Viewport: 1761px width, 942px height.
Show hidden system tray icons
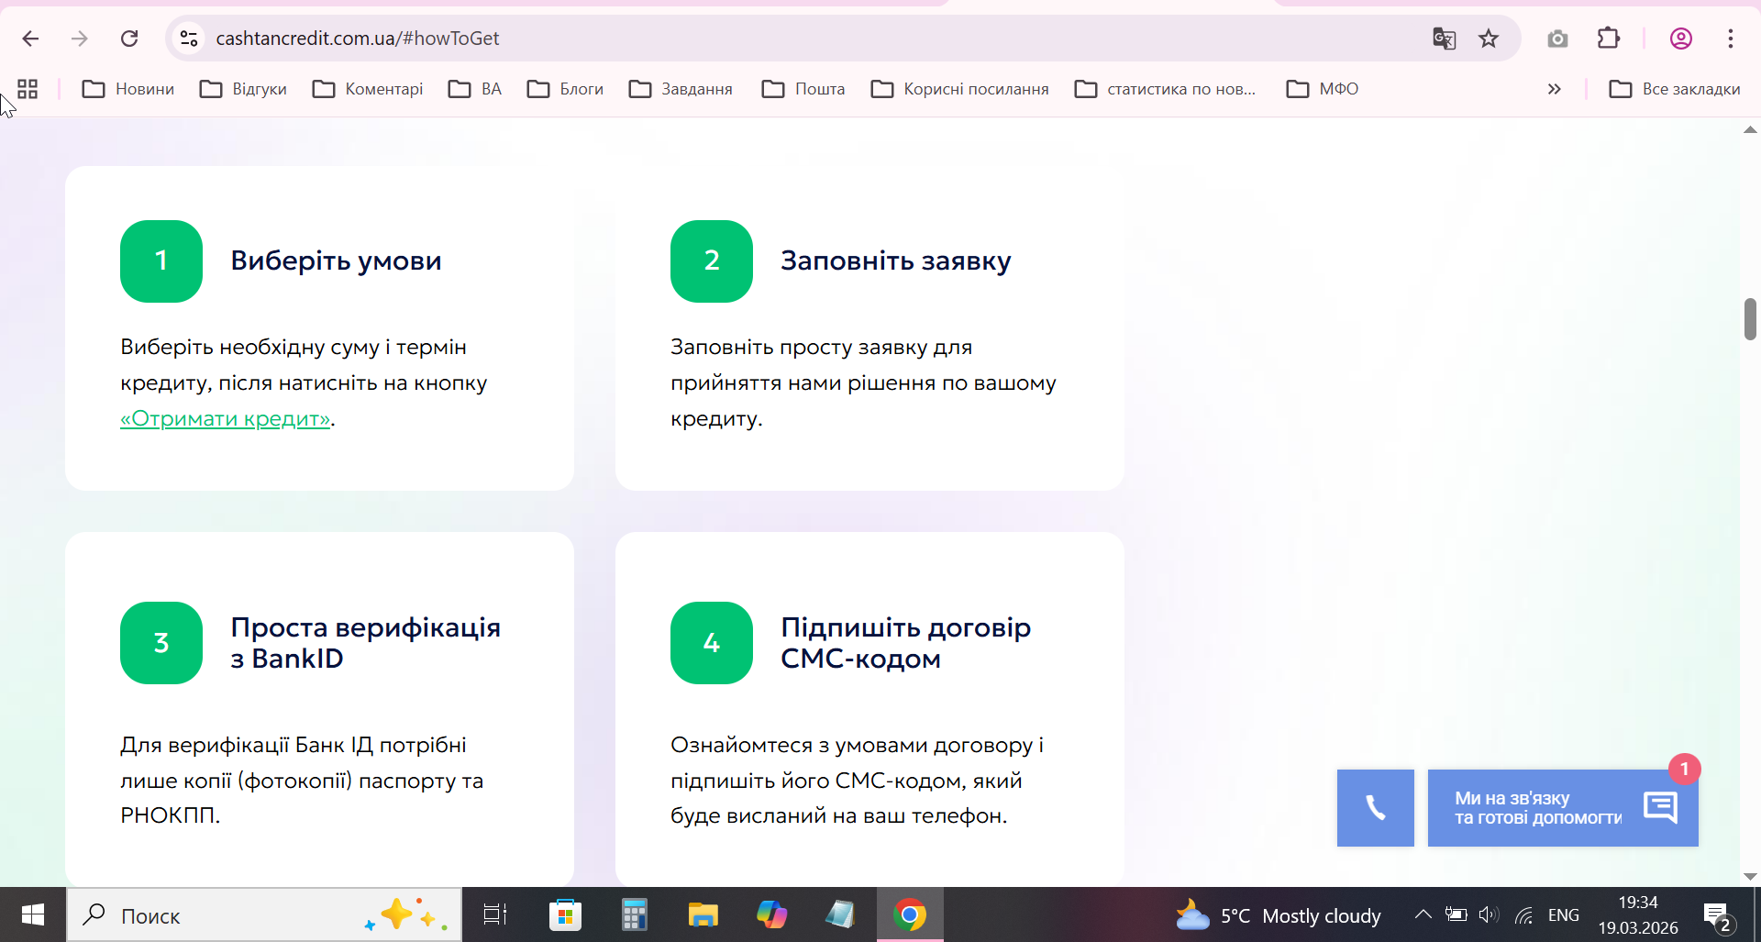pos(1423,914)
